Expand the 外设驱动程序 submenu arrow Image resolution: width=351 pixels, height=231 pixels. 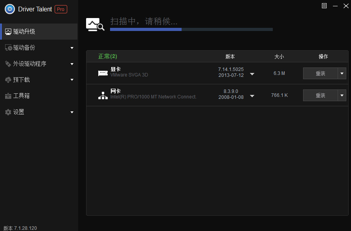72,64
